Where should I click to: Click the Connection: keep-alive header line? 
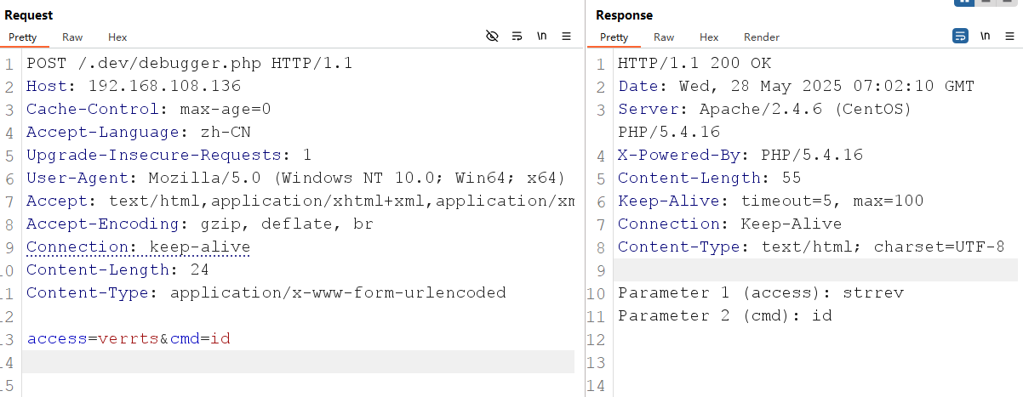[138, 247]
